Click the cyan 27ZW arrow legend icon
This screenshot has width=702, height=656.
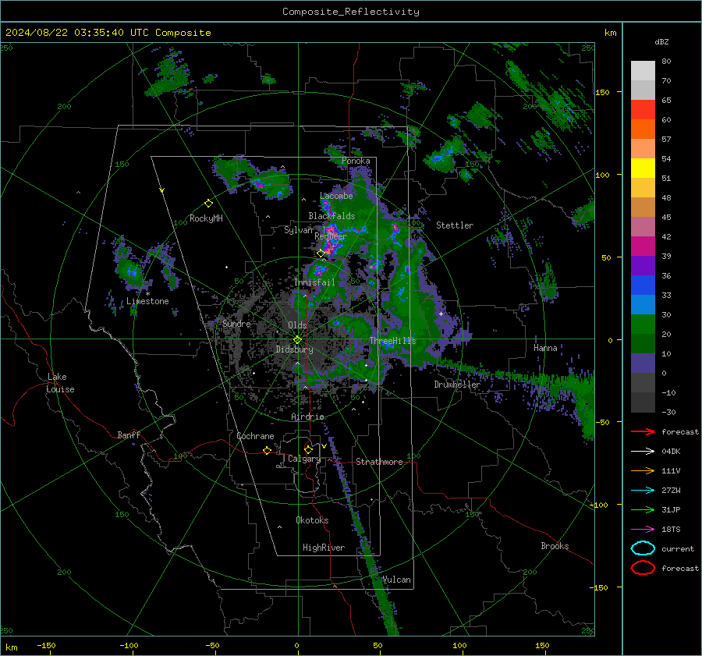point(643,491)
